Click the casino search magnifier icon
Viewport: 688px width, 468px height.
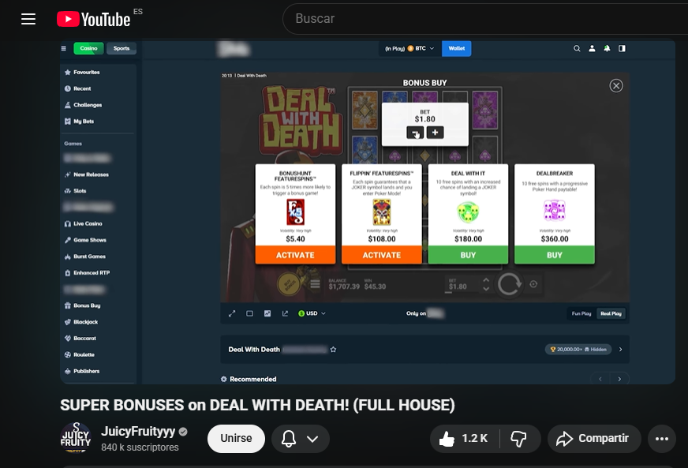click(x=577, y=48)
